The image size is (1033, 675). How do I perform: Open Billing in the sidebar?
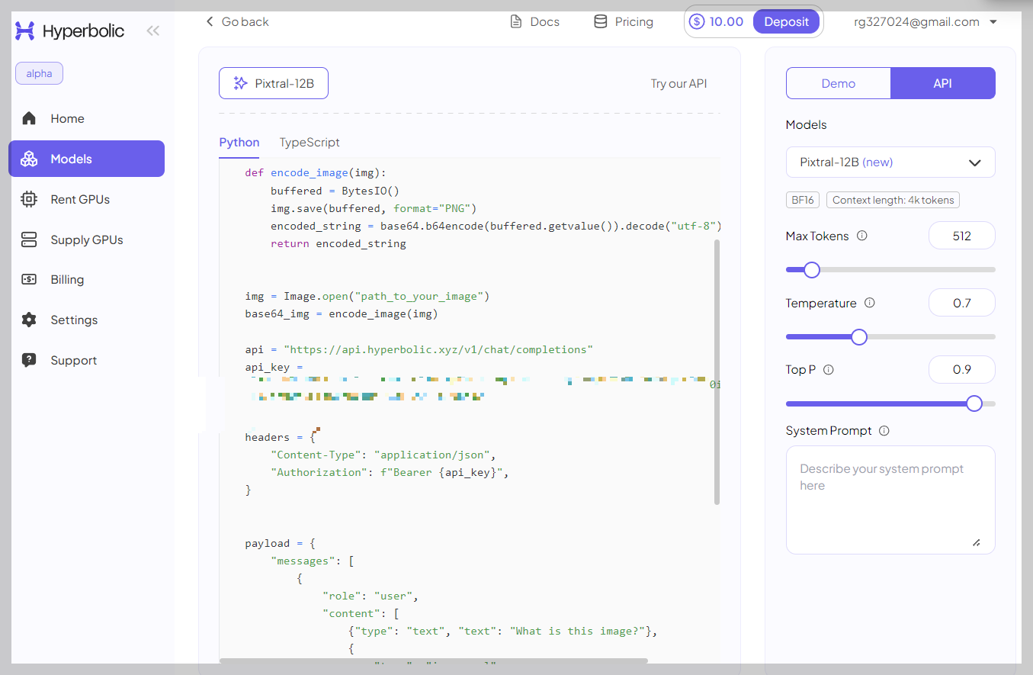[86, 279]
